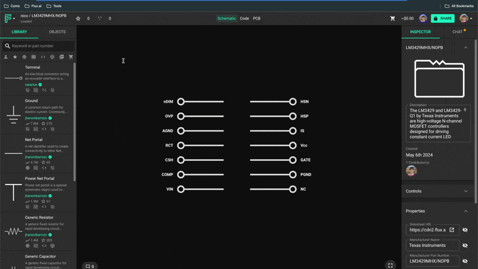Filter library by purchasable cart icon
The image size is (478, 269).
point(71,57)
